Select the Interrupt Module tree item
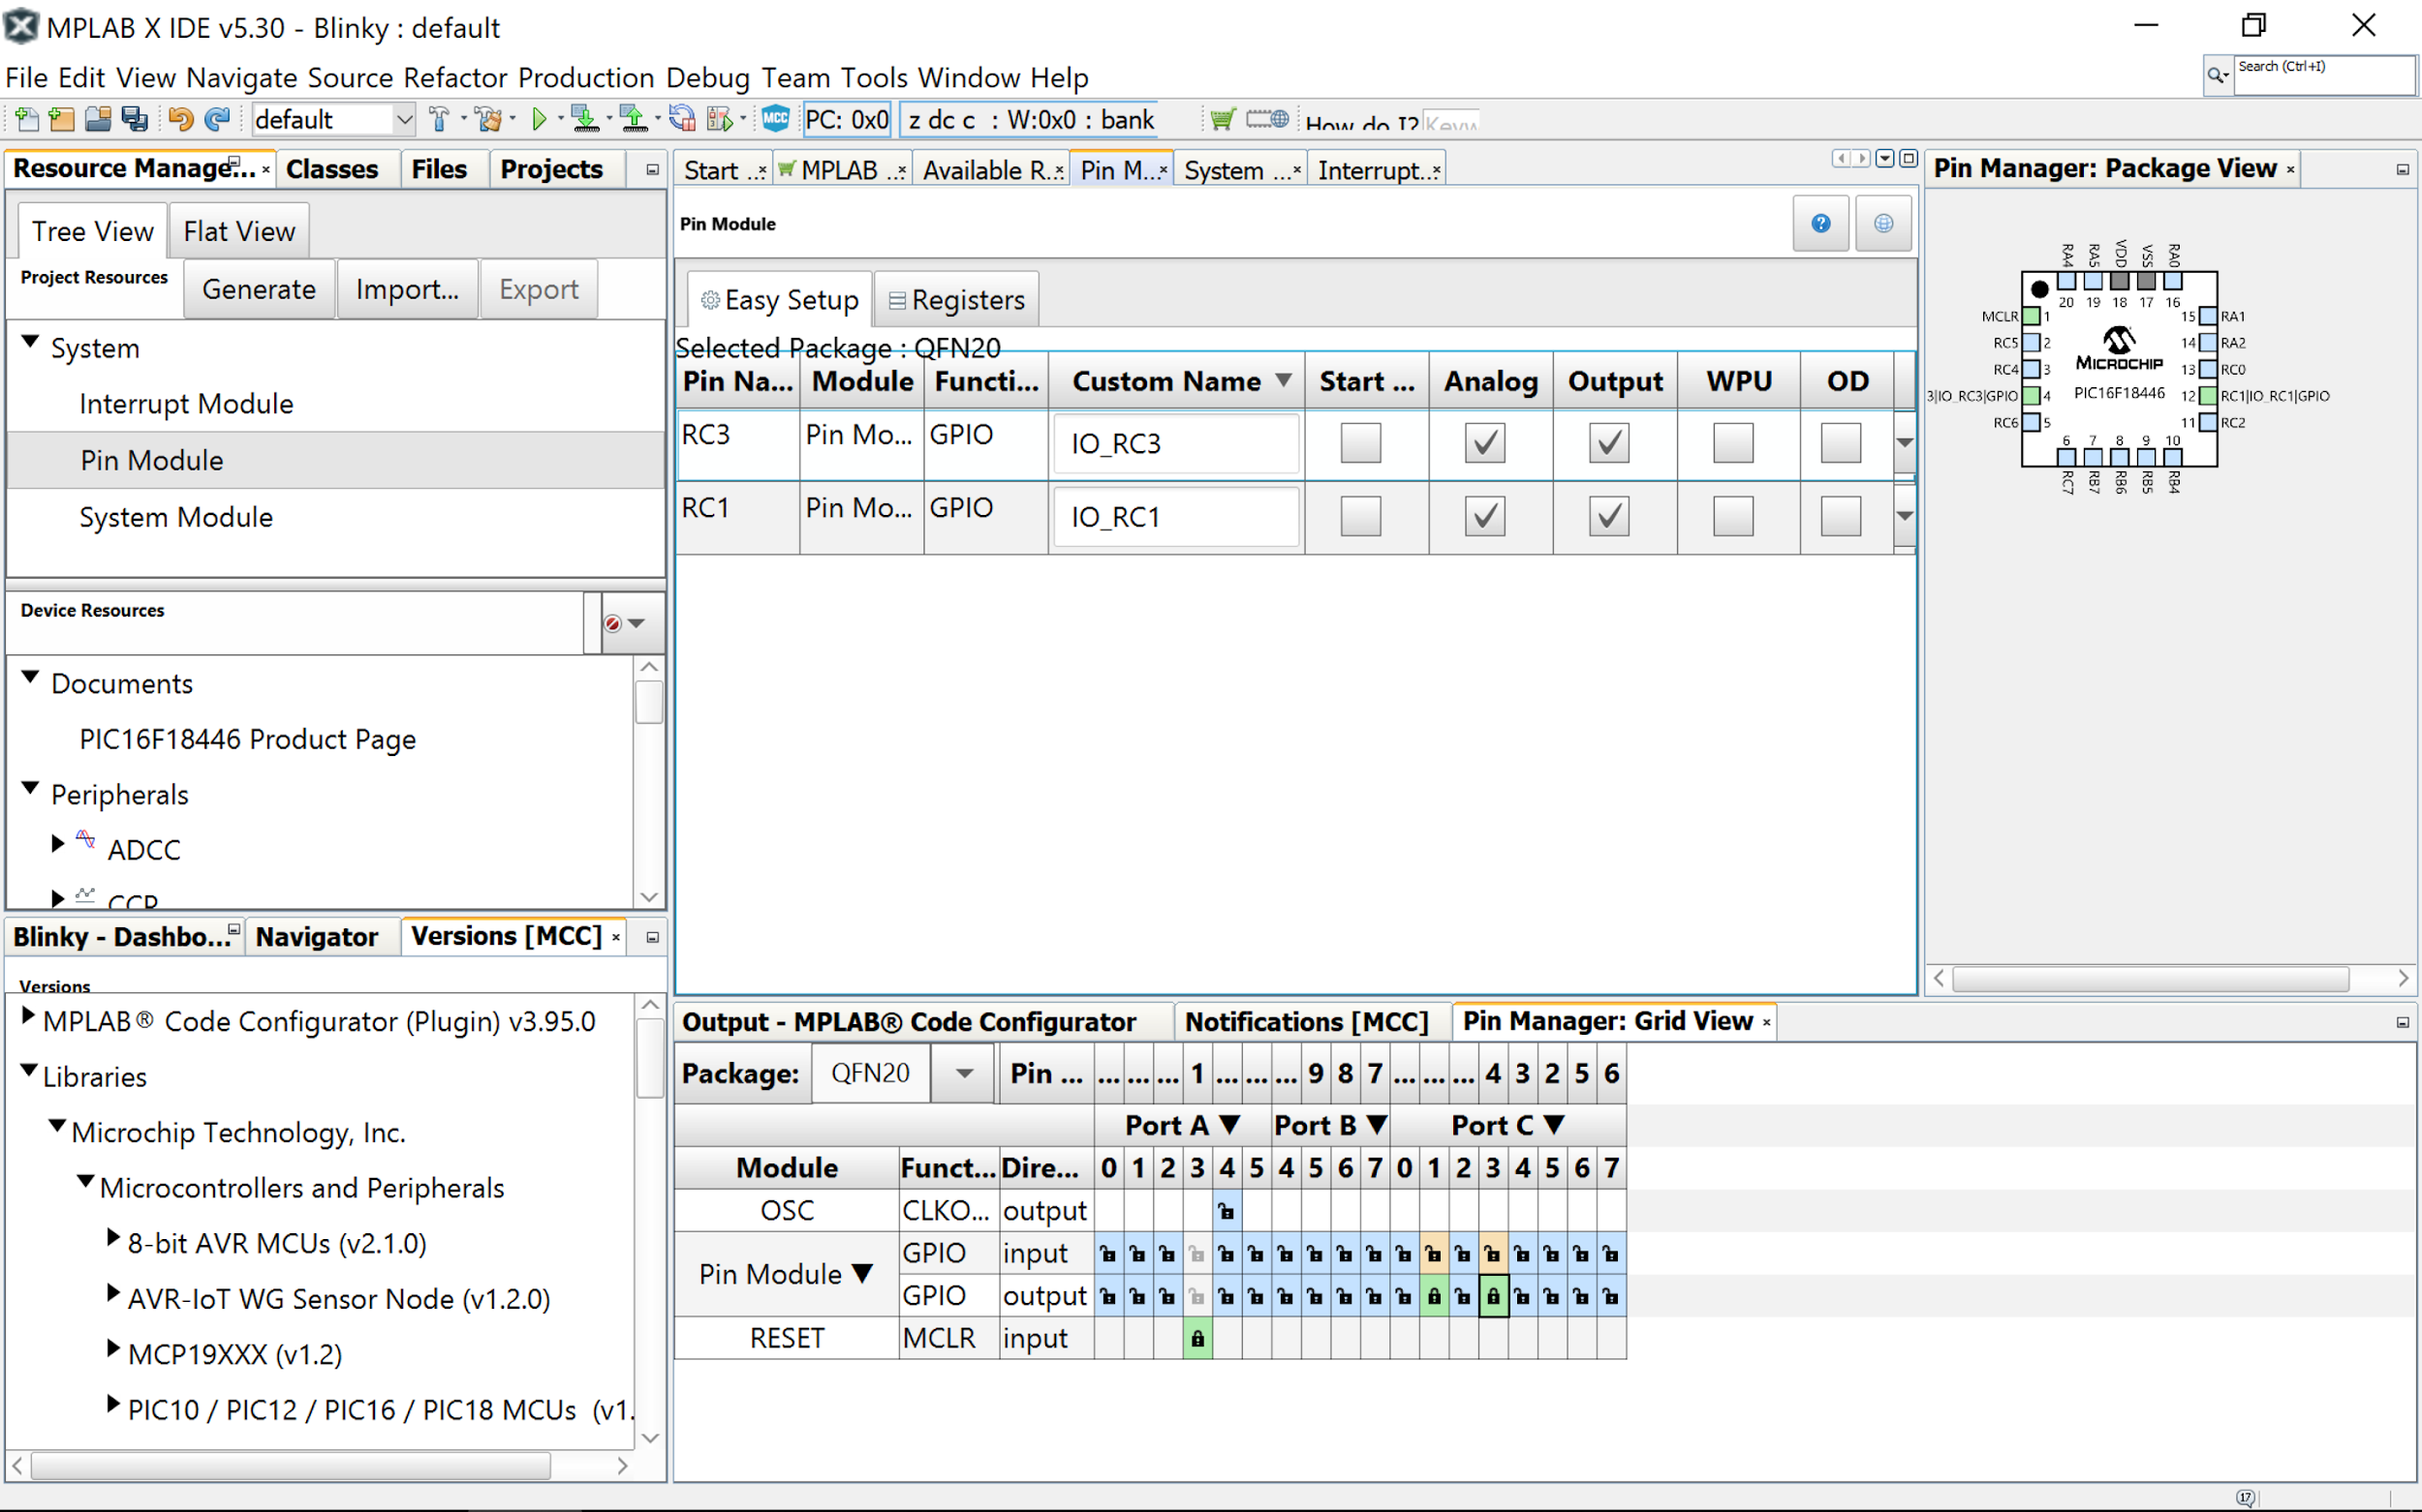Screen dimensions: 2422x1512 [186, 404]
